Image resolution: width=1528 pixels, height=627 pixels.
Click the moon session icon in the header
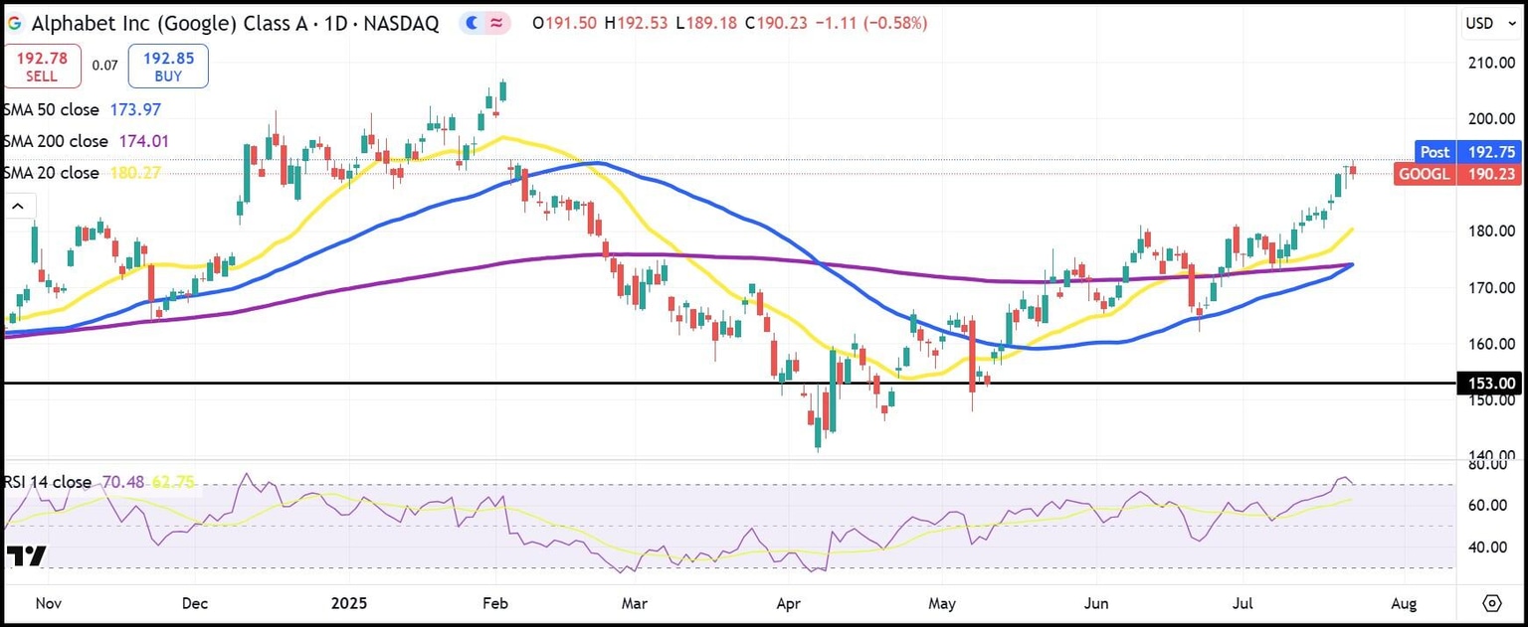coord(472,23)
